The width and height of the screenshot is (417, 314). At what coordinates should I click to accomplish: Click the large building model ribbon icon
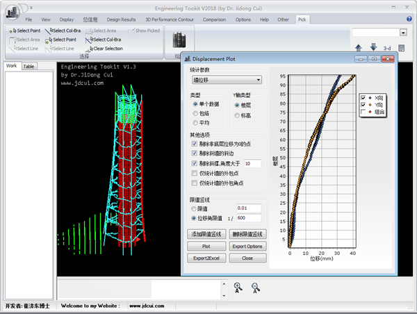pos(179,40)
